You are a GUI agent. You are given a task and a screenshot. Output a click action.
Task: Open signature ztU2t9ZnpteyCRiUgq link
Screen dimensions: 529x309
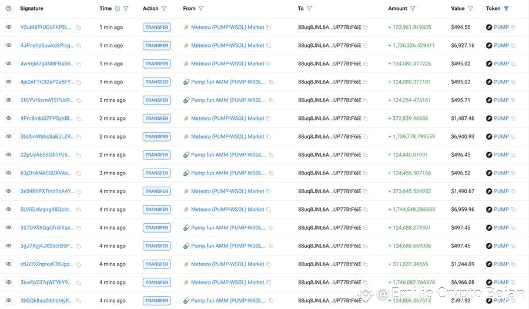pyautogui.click(x=46, y=264)
